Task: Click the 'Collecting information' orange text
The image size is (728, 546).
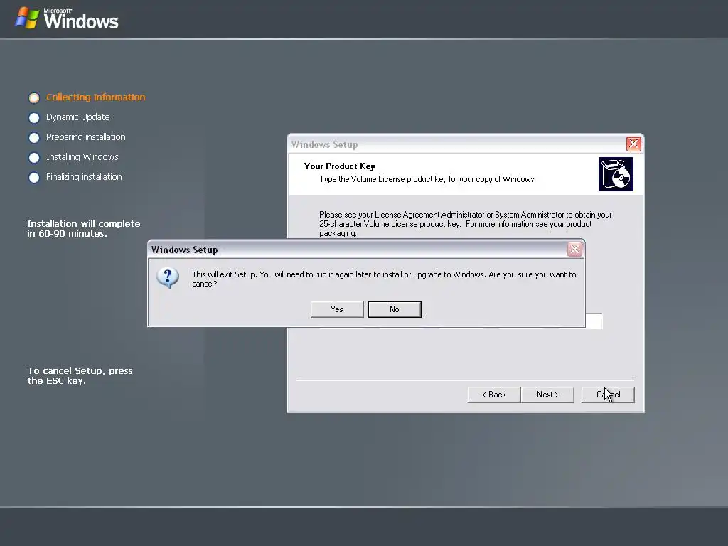Action: [96, 97]
